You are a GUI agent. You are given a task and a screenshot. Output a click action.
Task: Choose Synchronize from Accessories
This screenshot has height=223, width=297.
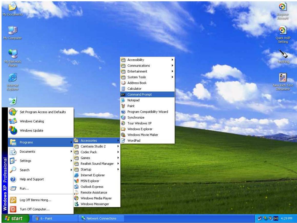click(x=147, y=118)
